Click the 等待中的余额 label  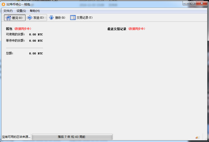[x=15, y=41]
